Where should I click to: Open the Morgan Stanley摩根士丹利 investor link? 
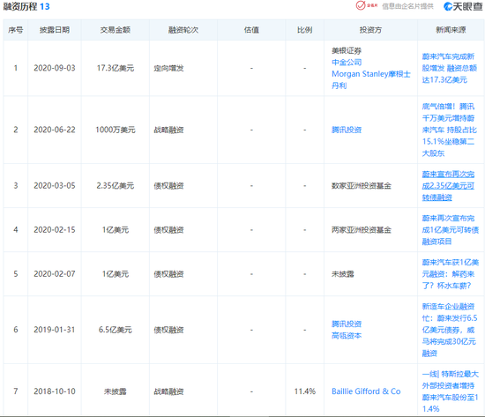tap(371, 79)
